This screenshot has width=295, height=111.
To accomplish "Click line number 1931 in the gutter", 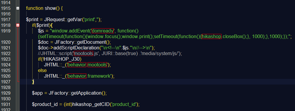I will click(6, 104).
